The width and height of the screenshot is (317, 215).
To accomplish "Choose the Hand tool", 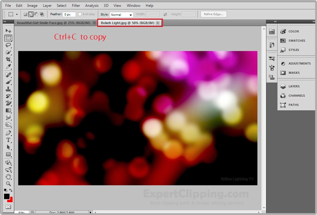I will pos(8,177).
